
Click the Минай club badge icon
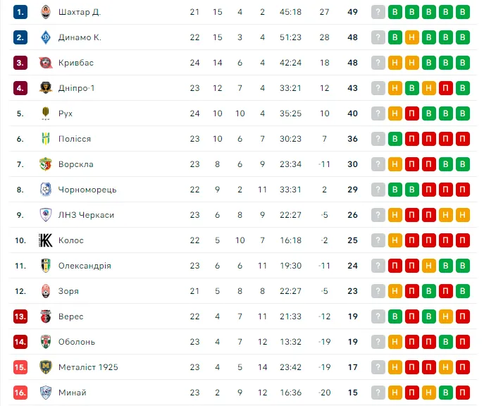46,393
